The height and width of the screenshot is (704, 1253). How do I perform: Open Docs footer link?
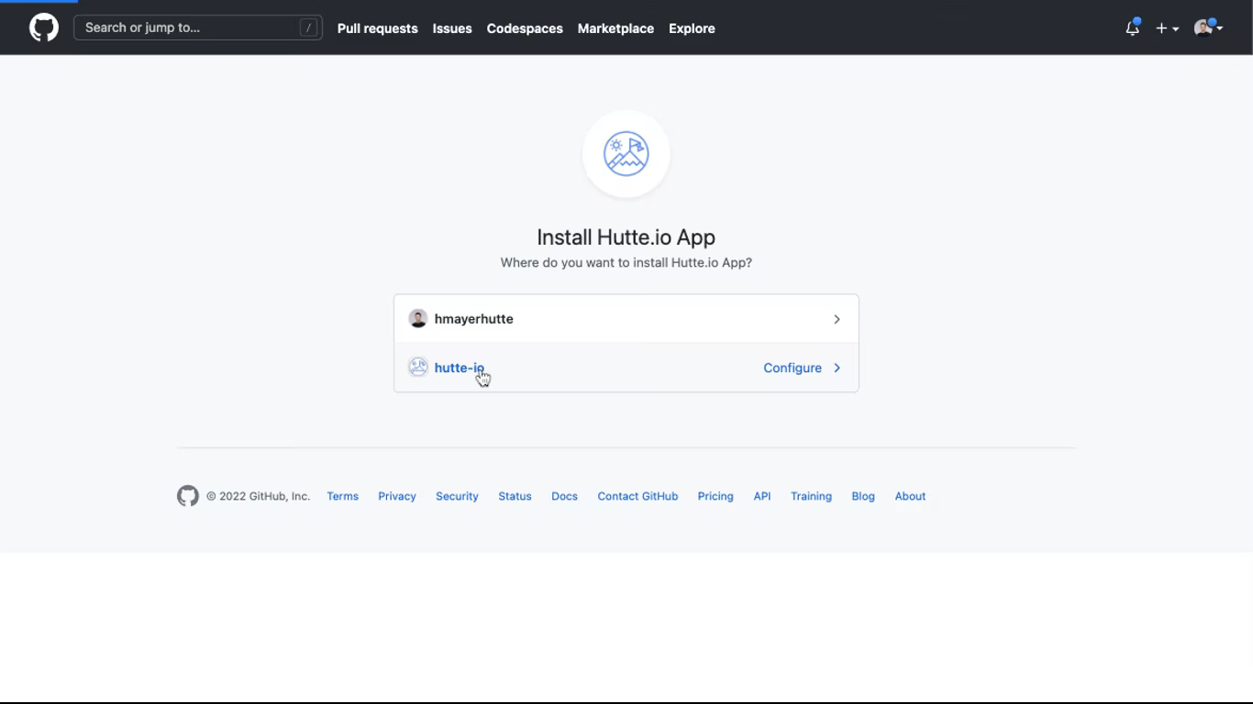click(564, 496)
